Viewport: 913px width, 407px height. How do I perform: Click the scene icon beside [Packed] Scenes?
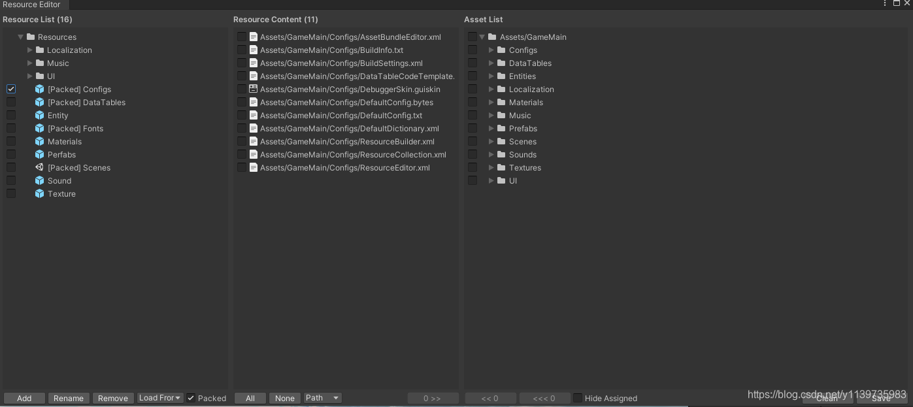pyautogui.click(x=40, y=167)
